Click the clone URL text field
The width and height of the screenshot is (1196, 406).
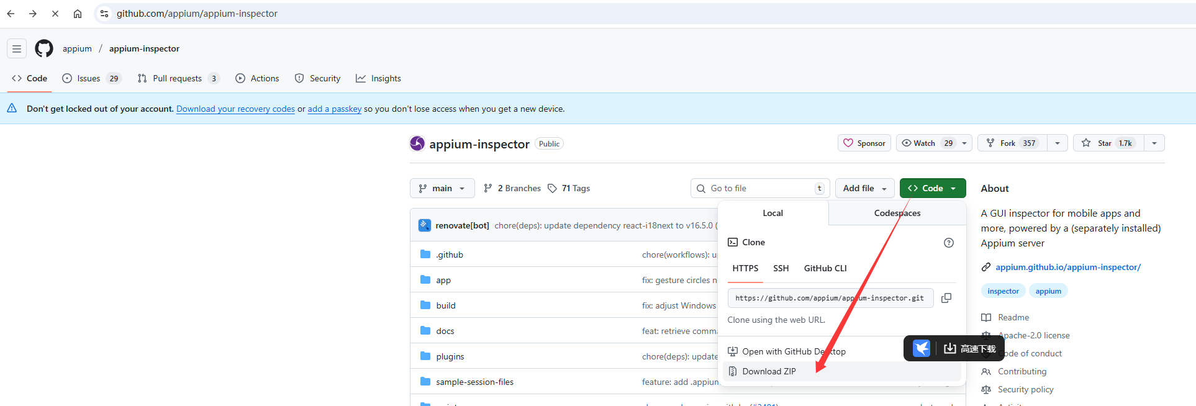coord(831,298)
